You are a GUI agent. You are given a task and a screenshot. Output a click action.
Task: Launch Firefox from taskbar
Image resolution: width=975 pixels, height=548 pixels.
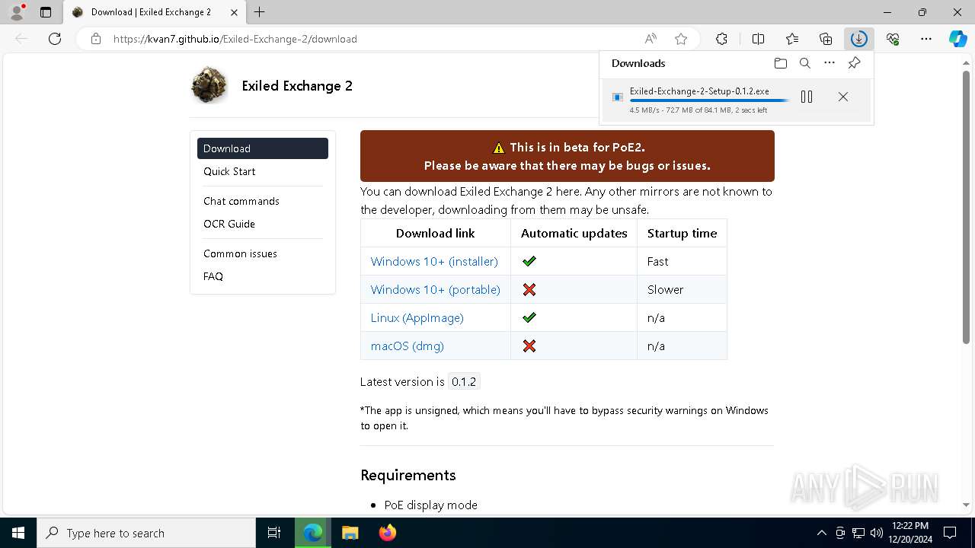tap(388, 533)
